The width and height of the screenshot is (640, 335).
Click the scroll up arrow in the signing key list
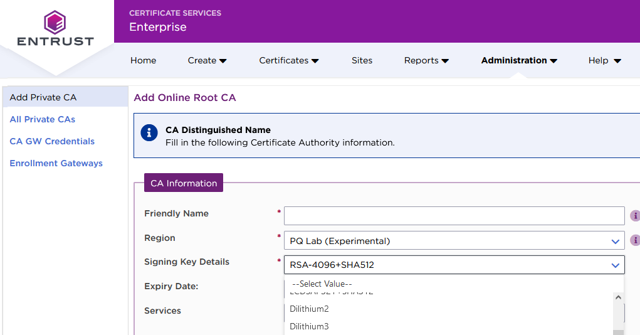(618, 298)
